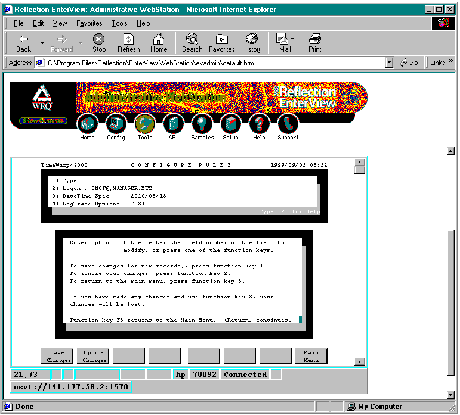The image size is (460, 415).
Task: Open the Forward history dropdown arrow
Action: (81, 43)
